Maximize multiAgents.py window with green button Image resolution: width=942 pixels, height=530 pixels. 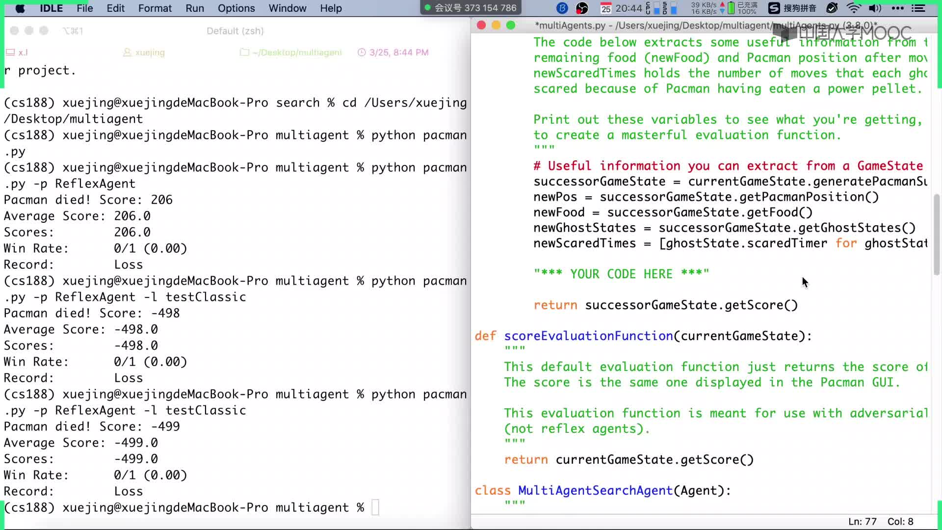click(511, 25)
